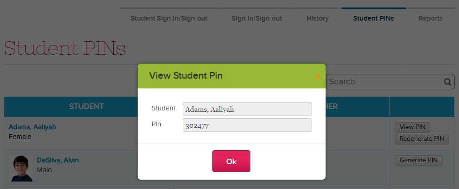Go to the History tab

click(318, 18)
